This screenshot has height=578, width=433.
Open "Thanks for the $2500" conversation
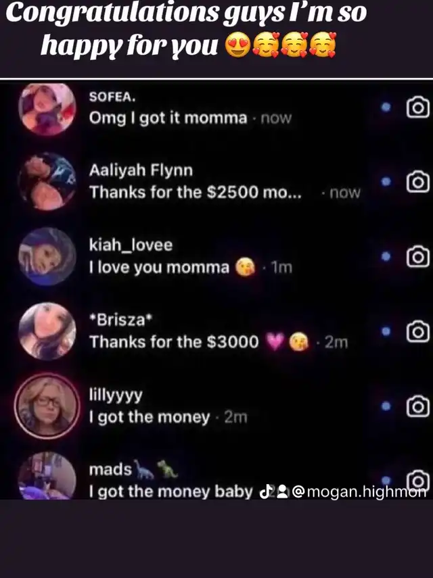tap(196, 193)
